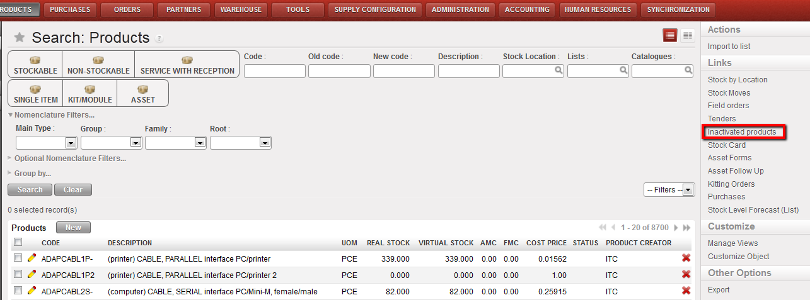Viewport: 810px width, 300px height.
Task: Expand Optional Nomenclature Filters section
Action: coord(69,158)
